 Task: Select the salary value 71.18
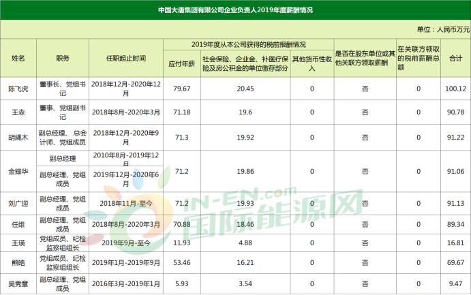pos(182,112)
